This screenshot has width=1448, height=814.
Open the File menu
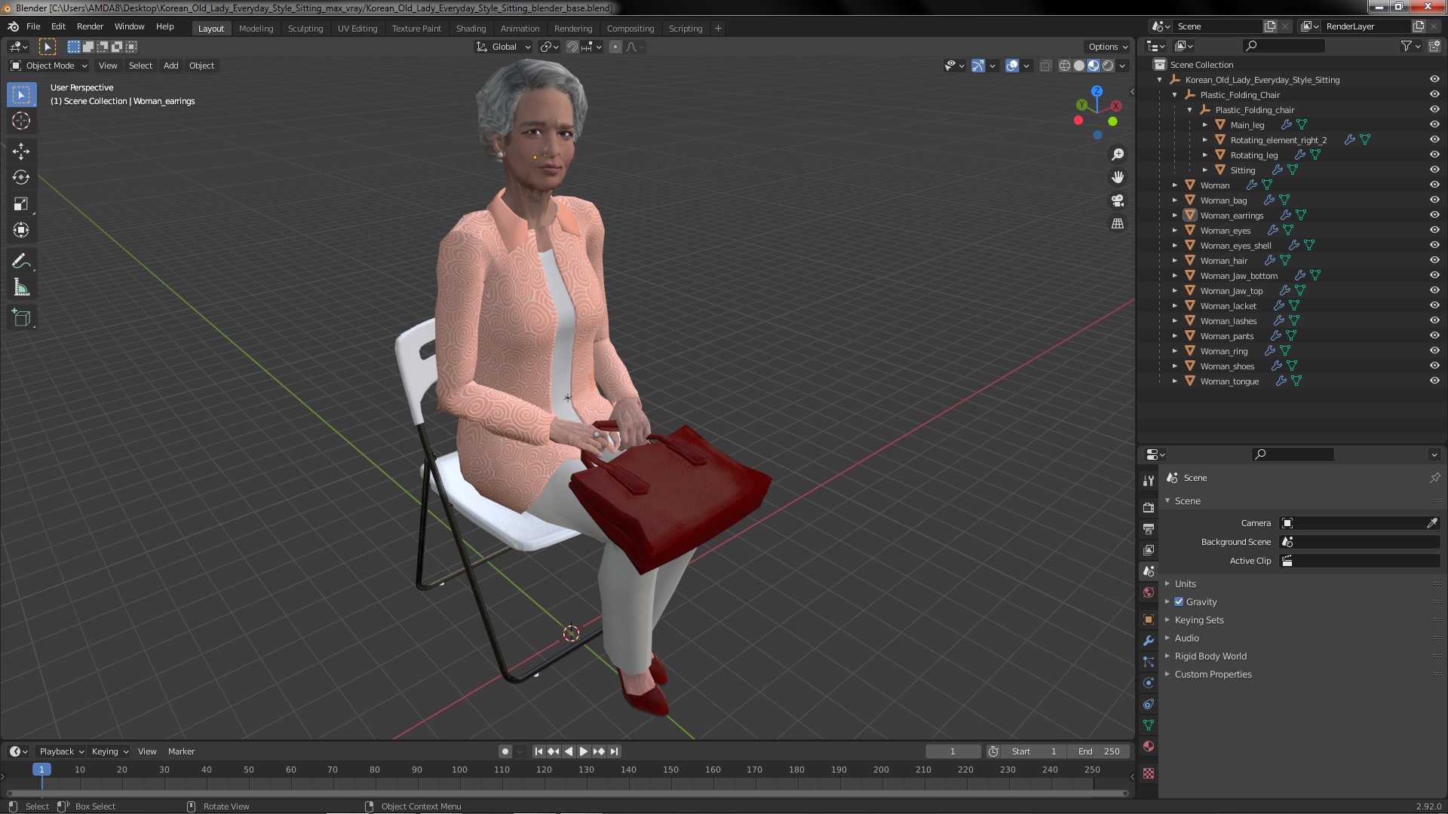pos(33,26)
